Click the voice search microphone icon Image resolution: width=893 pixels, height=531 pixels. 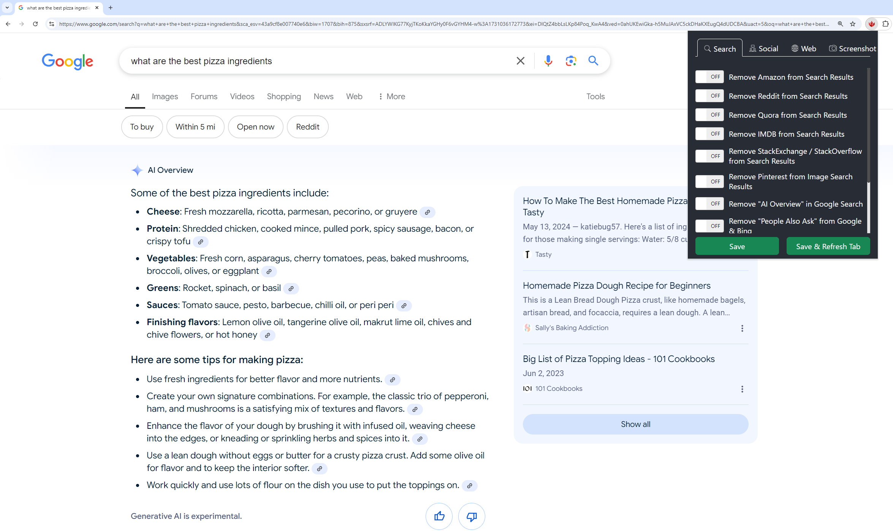[x=548, y=61]
